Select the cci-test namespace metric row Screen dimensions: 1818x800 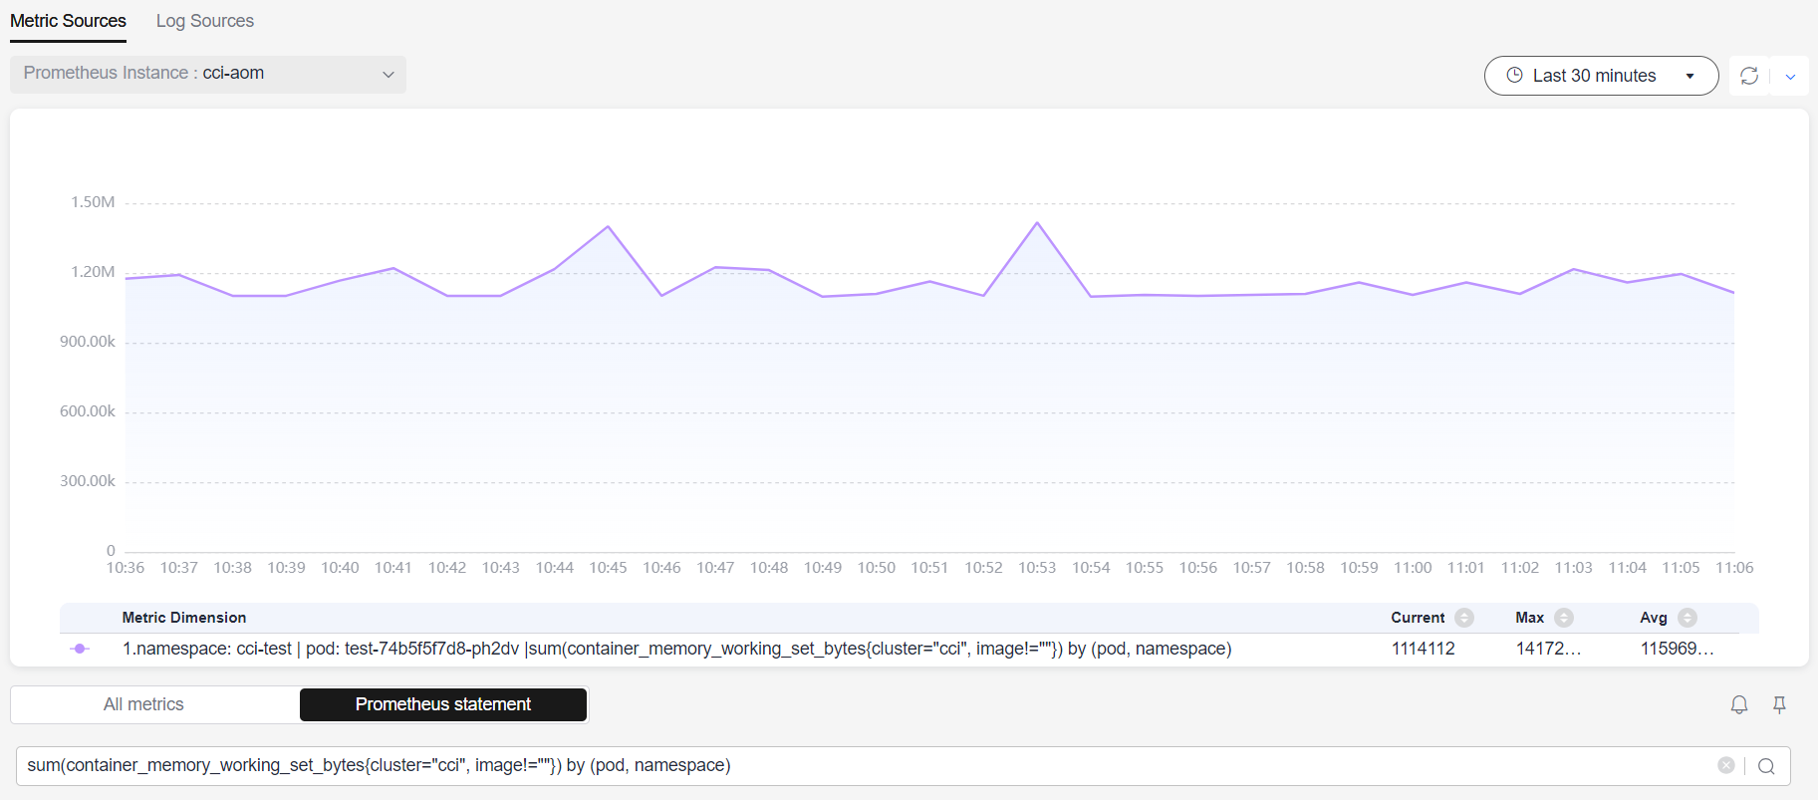tap(909, 649)
